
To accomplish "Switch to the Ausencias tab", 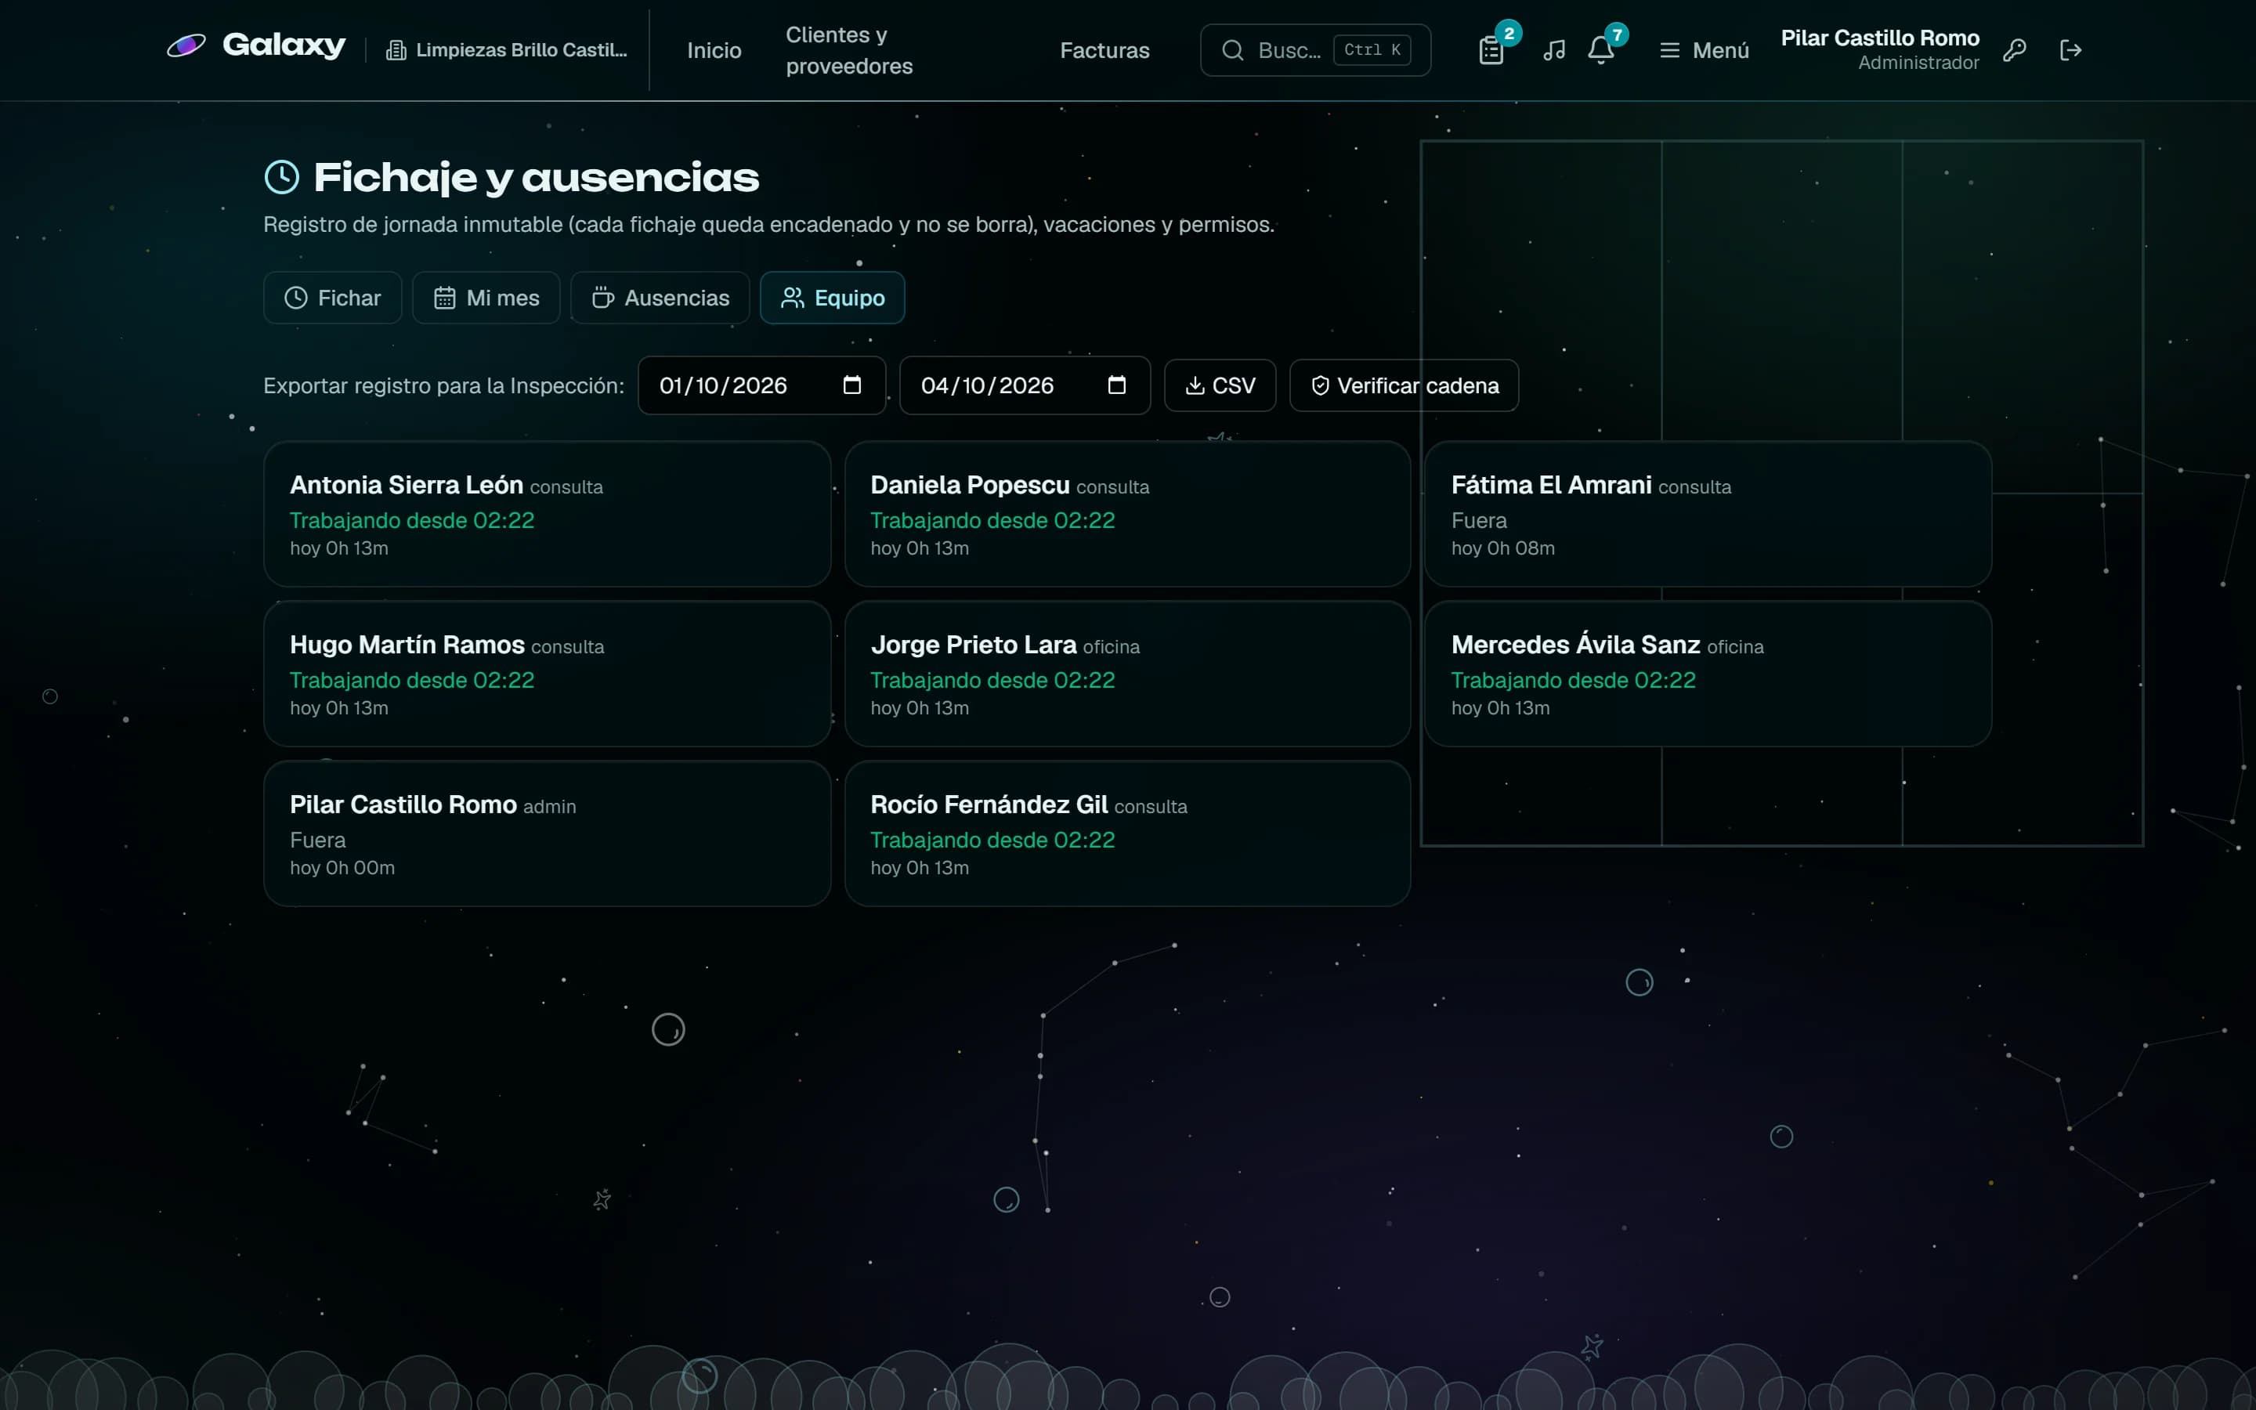I will [660, 298].
